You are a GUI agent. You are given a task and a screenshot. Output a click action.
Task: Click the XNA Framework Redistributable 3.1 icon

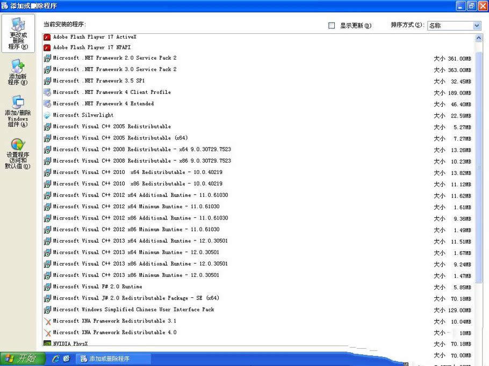click(47, 321)
